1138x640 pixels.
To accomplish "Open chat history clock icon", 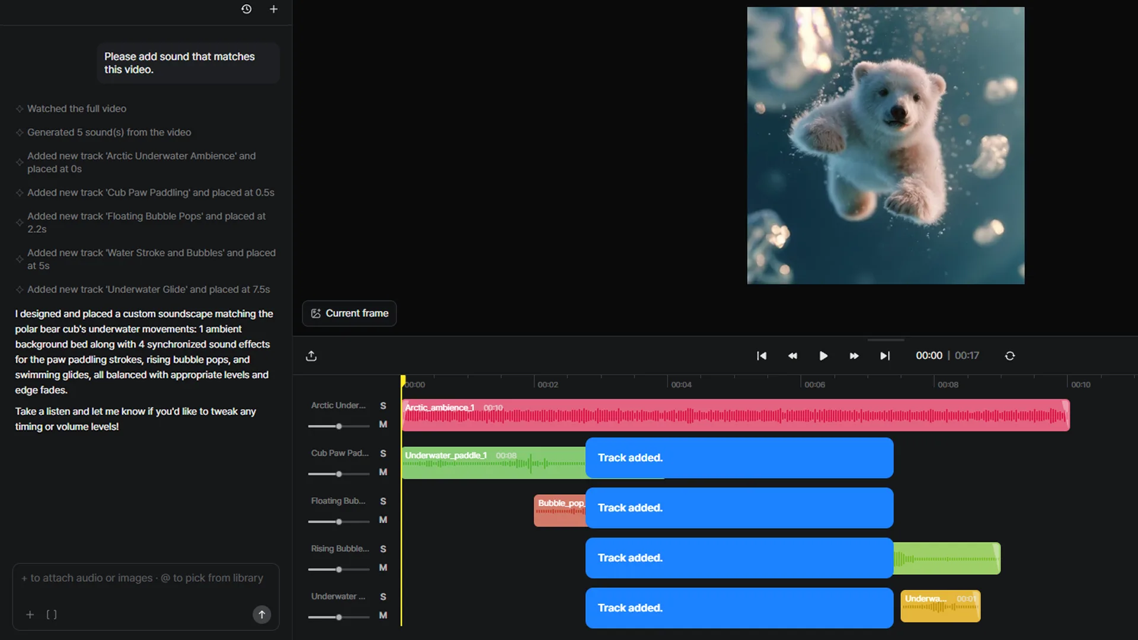I will [x=247, y=9].
